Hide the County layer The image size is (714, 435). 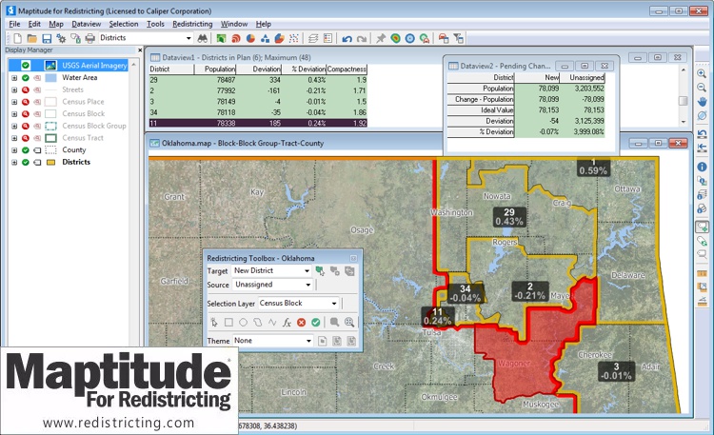[x=27, y=150]
